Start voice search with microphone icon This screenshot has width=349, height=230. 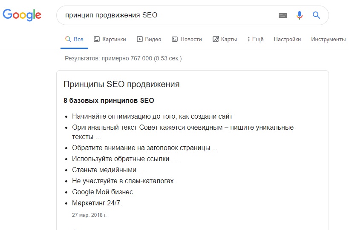click(x=300, y=15)
